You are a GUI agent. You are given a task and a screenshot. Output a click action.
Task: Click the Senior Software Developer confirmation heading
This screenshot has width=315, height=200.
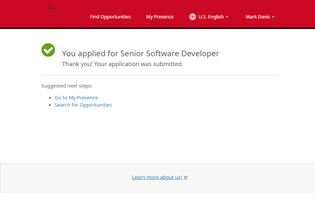click(x=141, y=53)
